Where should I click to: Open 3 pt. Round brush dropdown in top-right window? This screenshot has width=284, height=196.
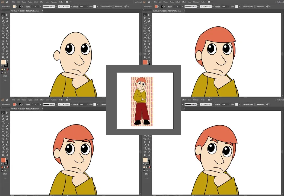pos(213,7)
